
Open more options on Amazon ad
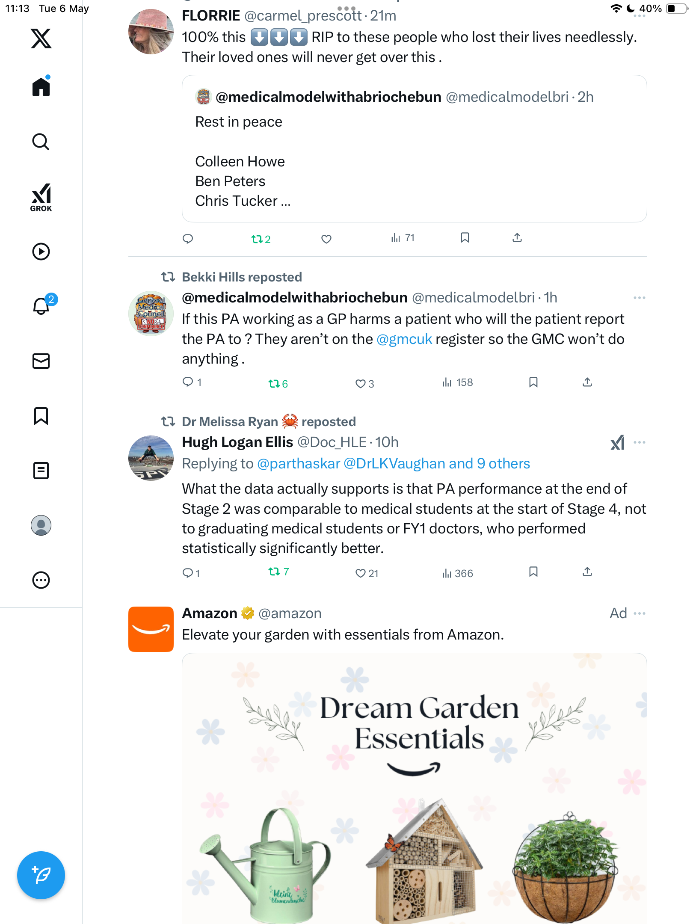640,613
